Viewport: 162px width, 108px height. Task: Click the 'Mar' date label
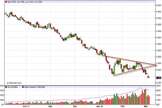point(146,106)
